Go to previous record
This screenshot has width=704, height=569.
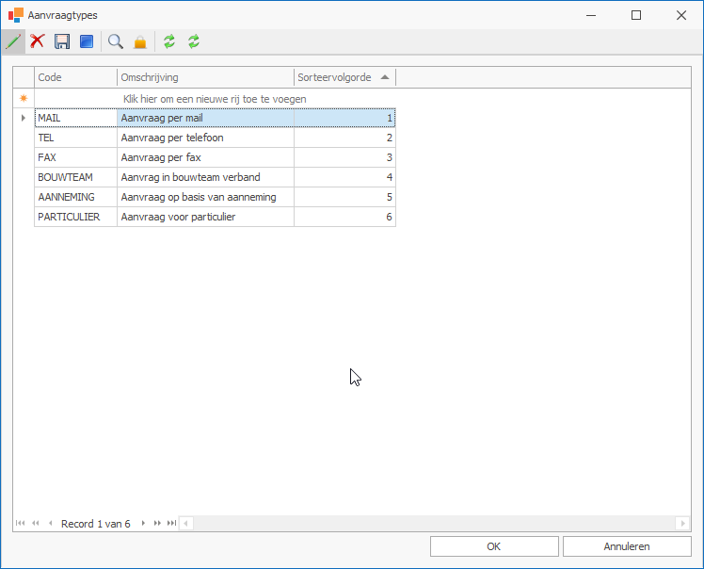[x=50, y=523]
